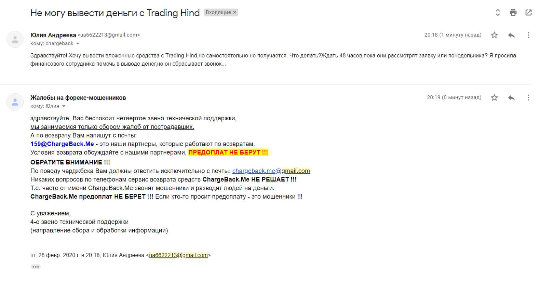Click the 159@ChargeBack.Me address
This screenshot has height=281, width=539.
(62, 144)
